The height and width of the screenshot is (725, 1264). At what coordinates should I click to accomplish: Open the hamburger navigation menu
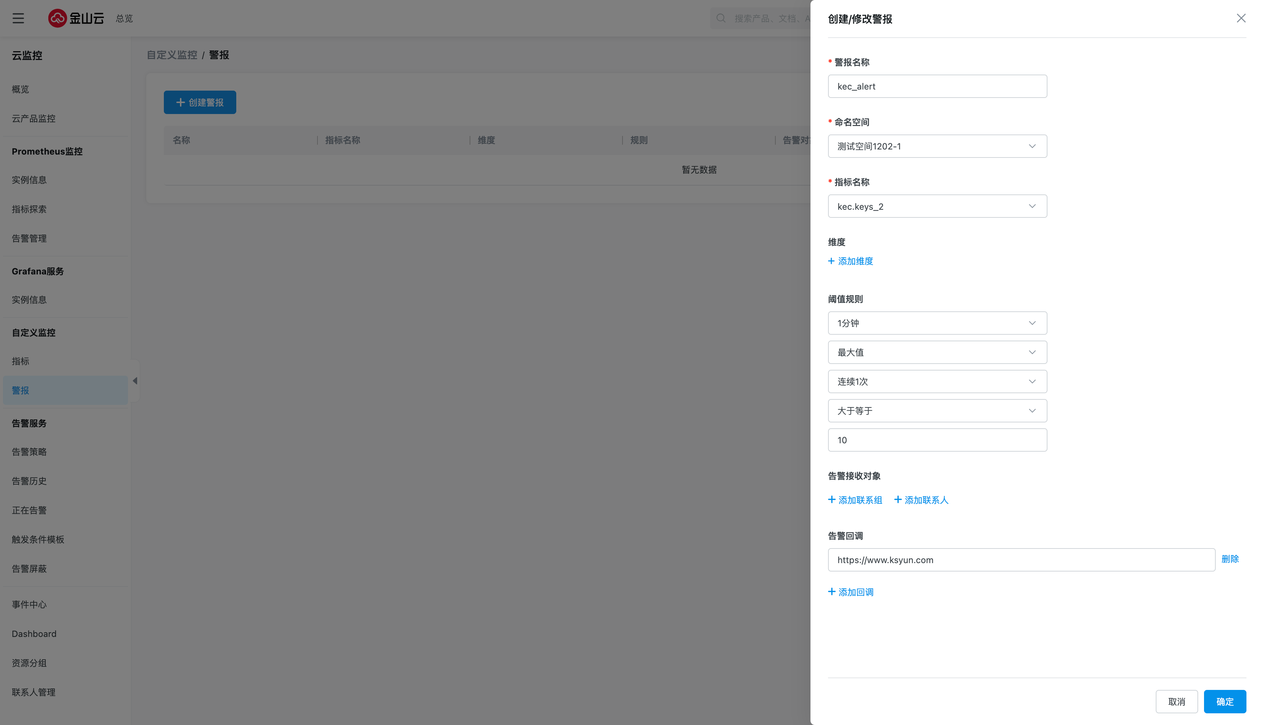pos(18,18)
